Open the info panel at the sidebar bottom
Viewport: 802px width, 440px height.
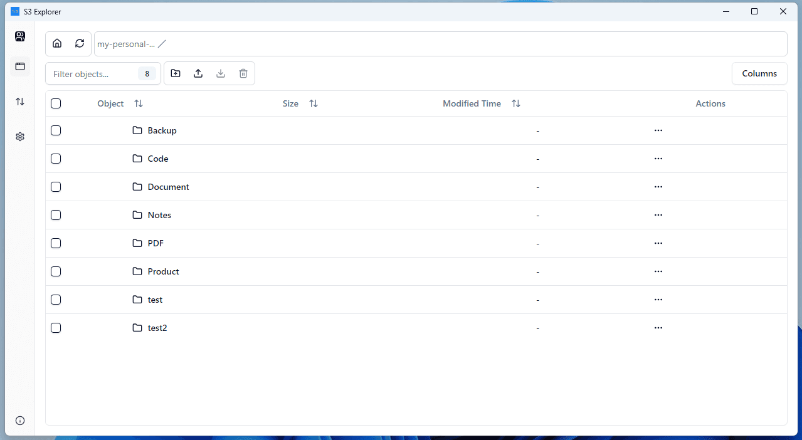(x=19, y=421)
